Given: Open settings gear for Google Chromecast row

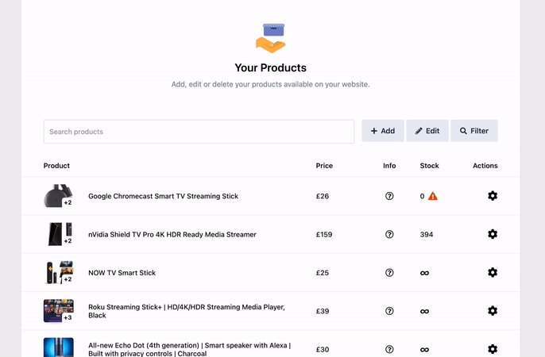Looking at the screenshot, I should (493, 196).
